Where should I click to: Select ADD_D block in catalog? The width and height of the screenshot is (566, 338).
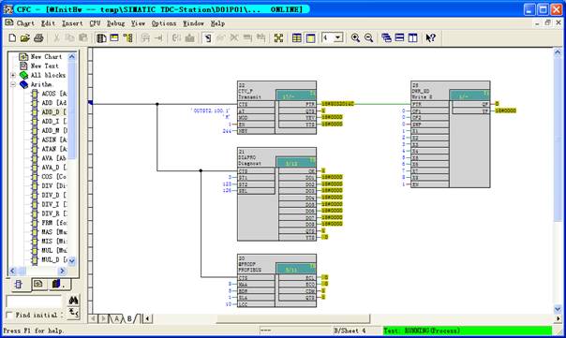pos(51,112)
